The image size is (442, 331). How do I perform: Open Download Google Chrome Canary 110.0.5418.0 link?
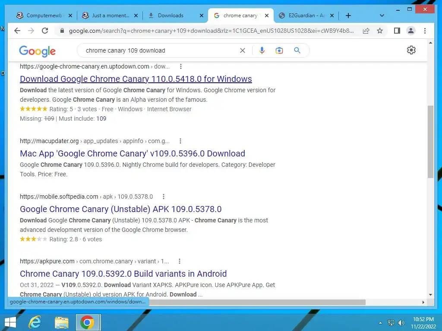pos(136,79)
